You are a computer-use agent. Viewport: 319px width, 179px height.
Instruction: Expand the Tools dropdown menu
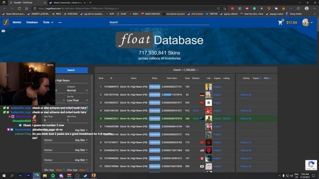point(48,22)
